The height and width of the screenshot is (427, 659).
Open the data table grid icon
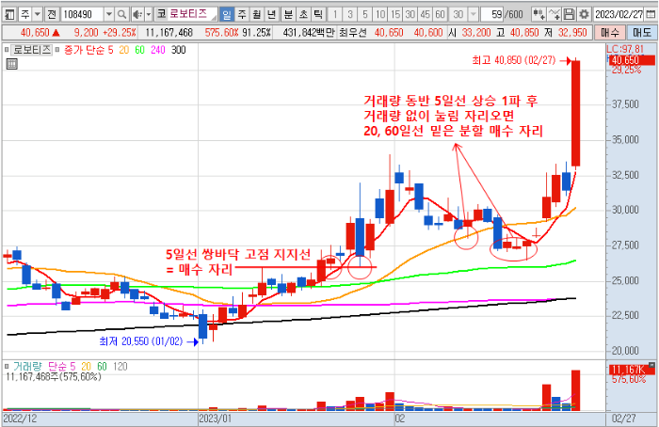(11, 64)
